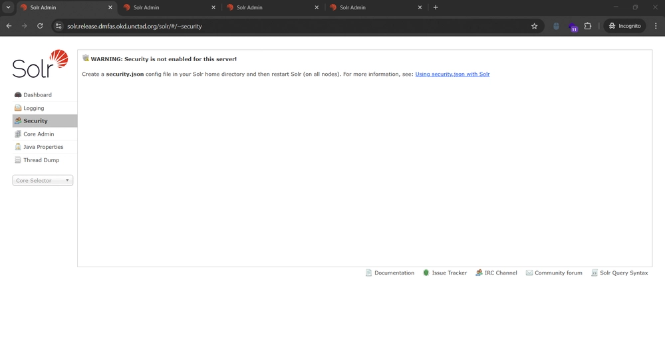The height and width of the screenshot is (351, 665).
Task: Click the Solr logo
Action: click(41, 64)
